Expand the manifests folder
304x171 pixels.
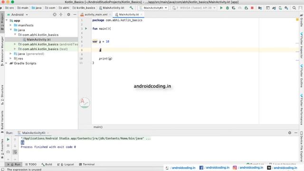[x=11, y=25]
